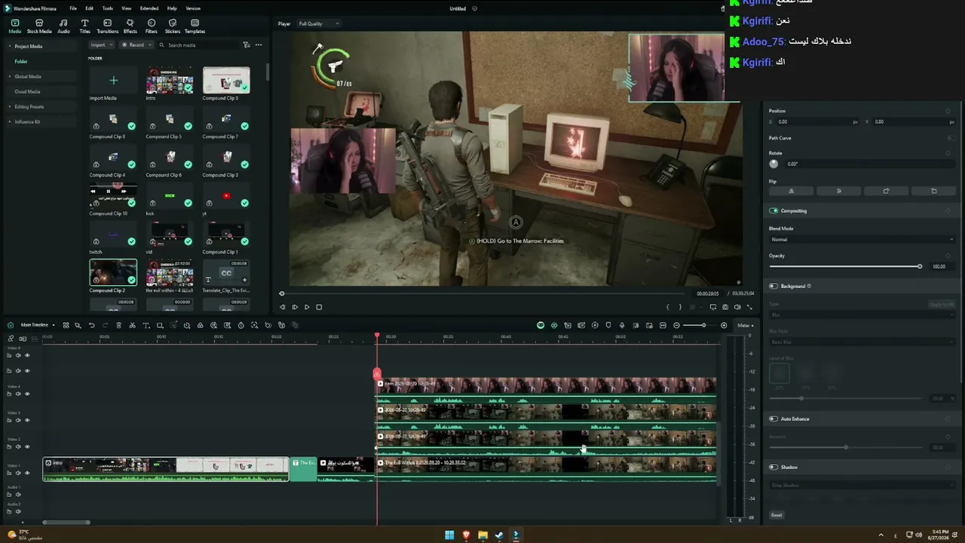Toggle visibility of Video 4 track
The height and width of the screenshot is (543, 965).
(x=27, y=394)
